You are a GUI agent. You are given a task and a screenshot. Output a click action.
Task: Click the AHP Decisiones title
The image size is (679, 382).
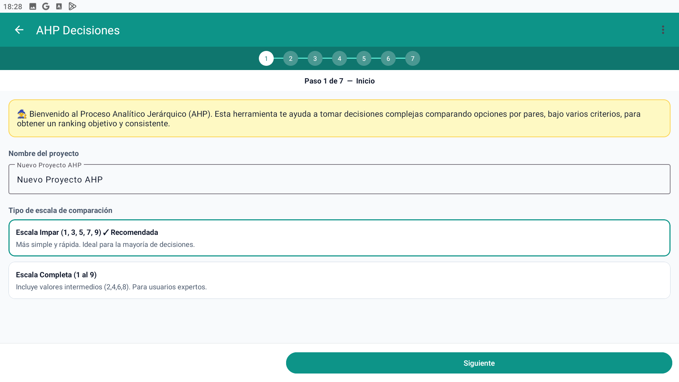pos(78,30)
